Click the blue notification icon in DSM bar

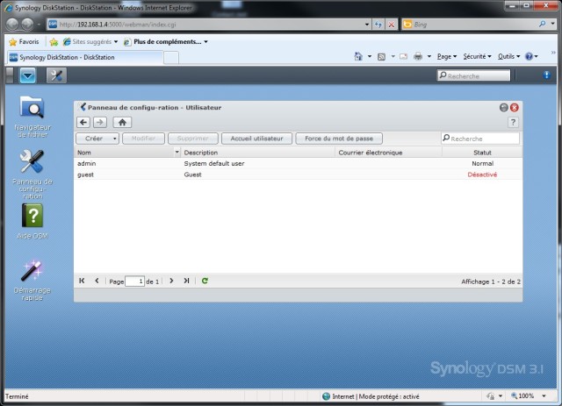click(x=546, y=75)
